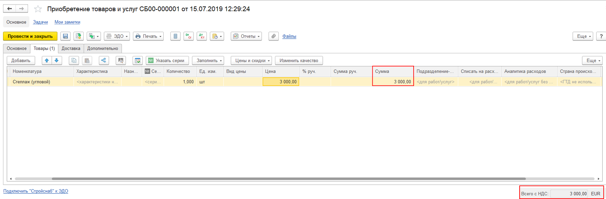Click the split row icon
The height and width of the screenshot is (199, 606).
pyautogui.click(x=103, y=61)
